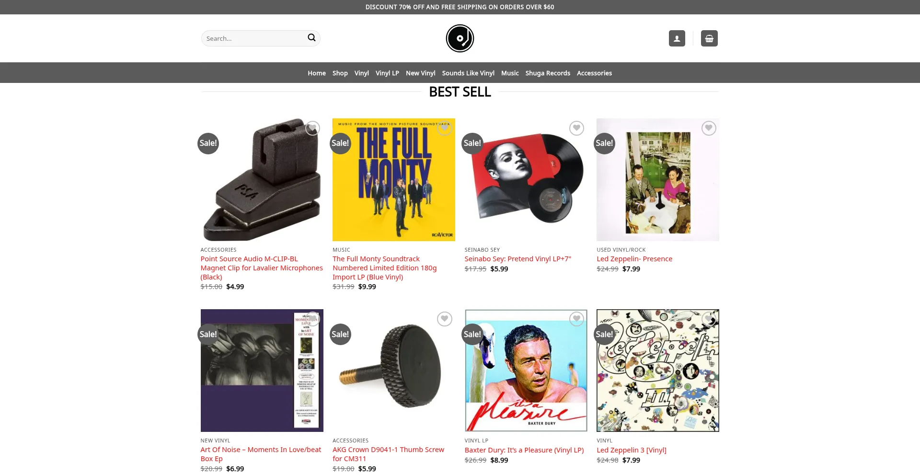The height and width of the screenshot is (476, 920).
Task: Add Seinabo Sey Pretend to wishlist
Action: coord(576,128)
